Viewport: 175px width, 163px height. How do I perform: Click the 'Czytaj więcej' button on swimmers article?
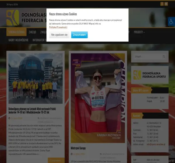tap(56, 160)
